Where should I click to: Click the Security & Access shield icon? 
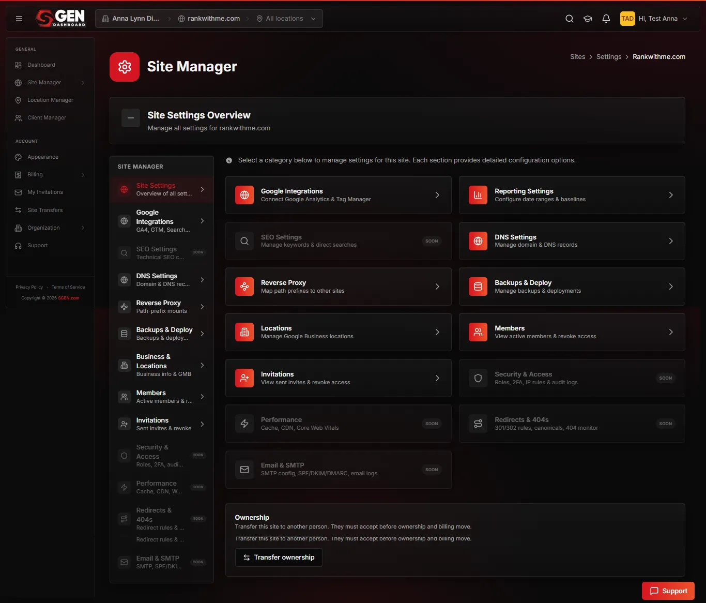(478, 378)
